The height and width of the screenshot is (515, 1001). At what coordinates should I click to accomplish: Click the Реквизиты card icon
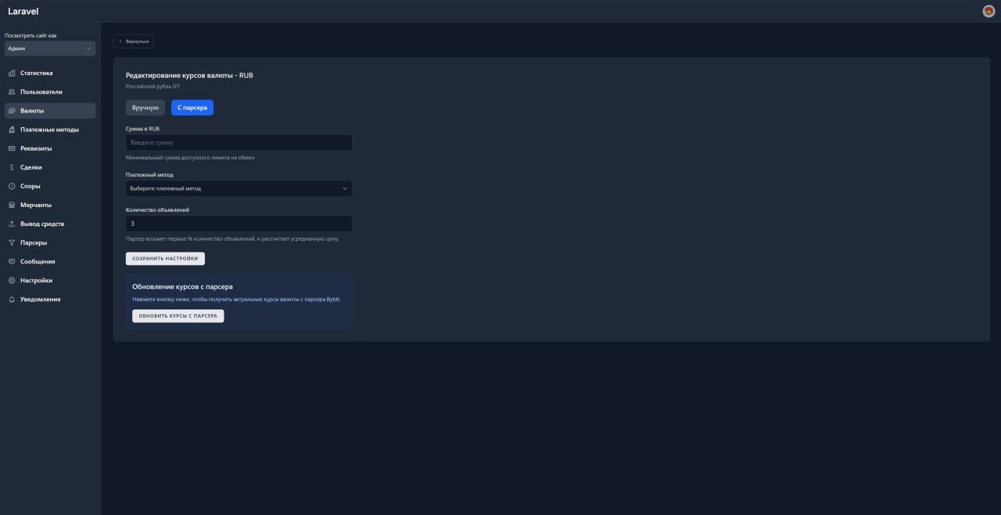click(x=12, y=148)
